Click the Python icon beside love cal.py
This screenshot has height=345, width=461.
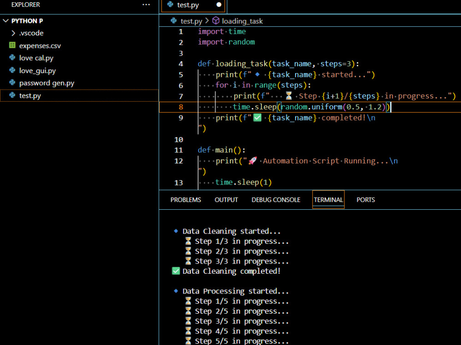tap(12, 57)
